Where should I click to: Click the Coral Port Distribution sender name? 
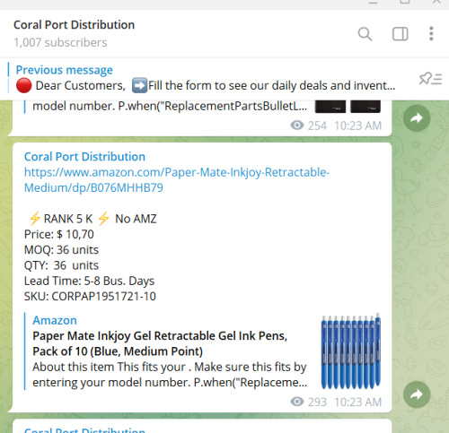pos(84,157)
